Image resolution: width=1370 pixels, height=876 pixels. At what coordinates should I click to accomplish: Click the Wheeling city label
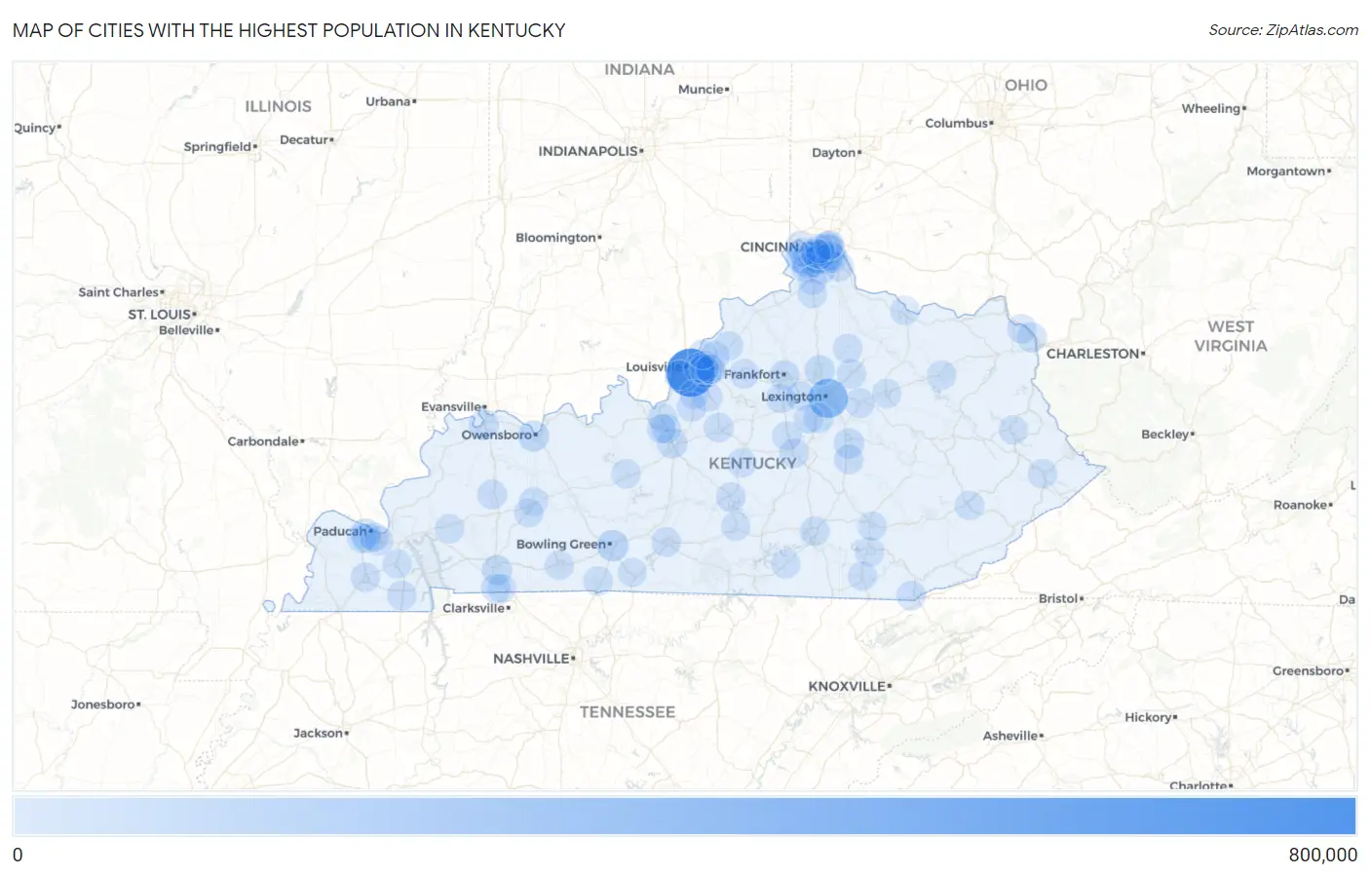pyautogui.click(x=1211, y=109)
